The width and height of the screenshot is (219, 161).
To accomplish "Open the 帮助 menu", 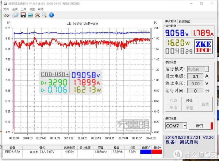I will click(x=41, y=9).
